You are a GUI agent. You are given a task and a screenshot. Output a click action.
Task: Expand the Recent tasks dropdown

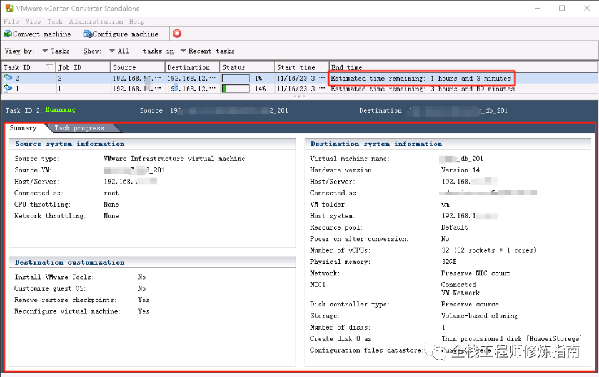click(207, 51)
